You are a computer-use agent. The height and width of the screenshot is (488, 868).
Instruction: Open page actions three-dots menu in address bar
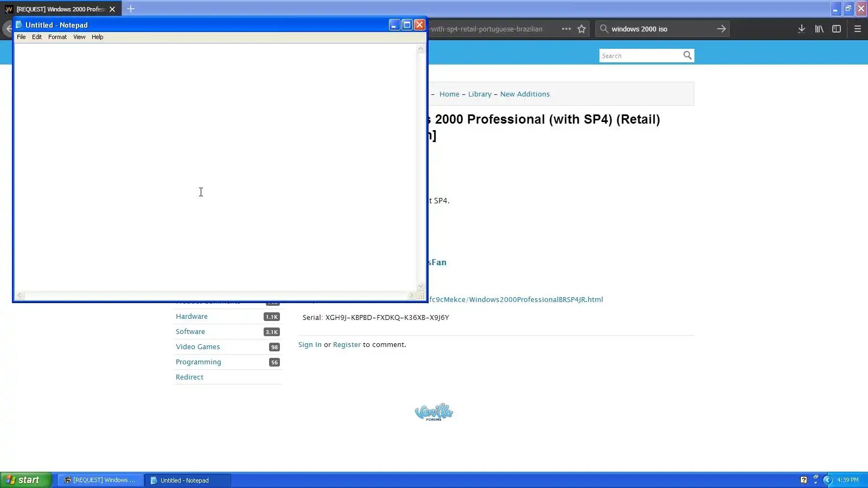click(x=566, y=29)
